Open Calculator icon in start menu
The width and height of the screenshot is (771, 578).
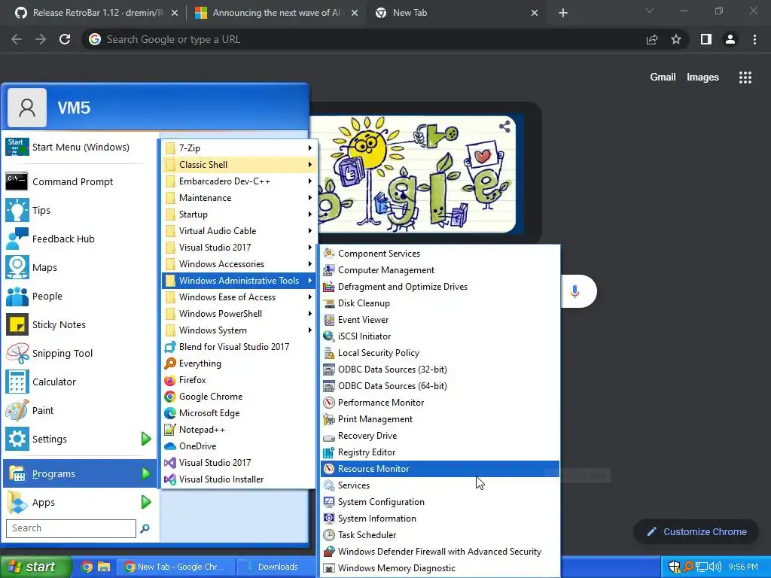point(17,382)
